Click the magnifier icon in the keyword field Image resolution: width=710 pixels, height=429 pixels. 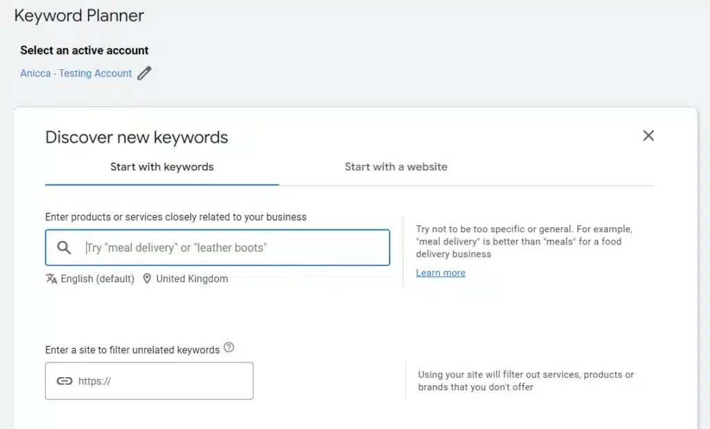click(64, 247)
